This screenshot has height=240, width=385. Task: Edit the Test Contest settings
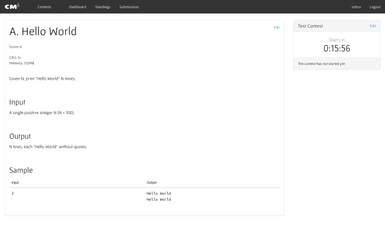click(x=373, y=26)
